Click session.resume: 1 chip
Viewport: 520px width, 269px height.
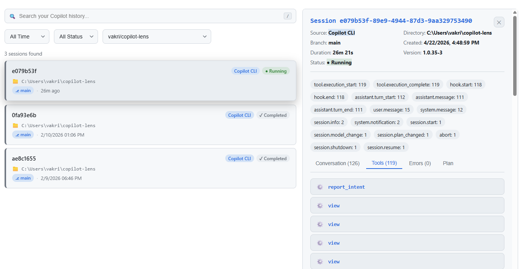click(386, 147)
